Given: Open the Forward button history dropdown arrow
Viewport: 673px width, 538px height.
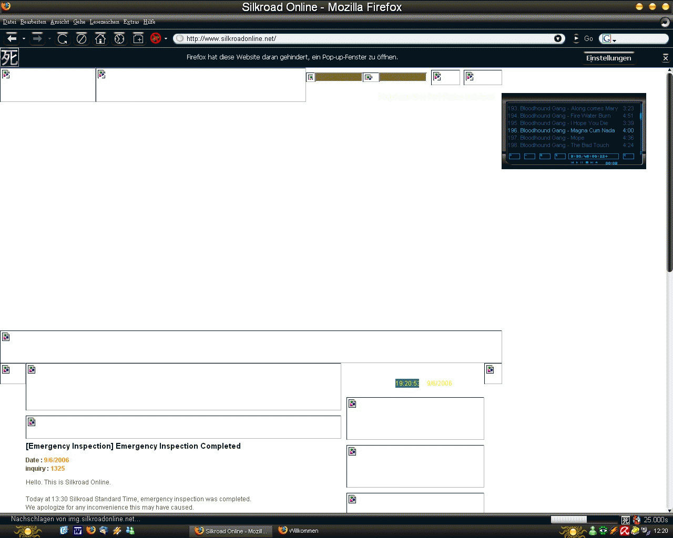Looking at the screenshot, I should pos(49,39).
